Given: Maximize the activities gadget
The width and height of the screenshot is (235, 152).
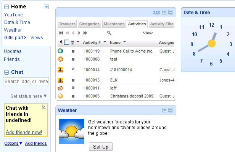Looking at the screenshot, I should [171, 12].
